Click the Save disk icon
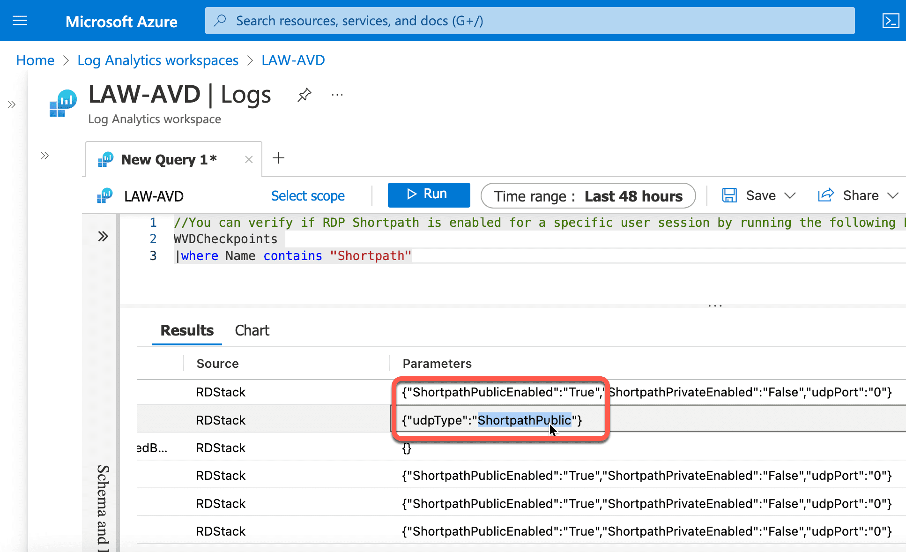Image resolution: width=906 pixels, height=552 pixels. point(729,195)
